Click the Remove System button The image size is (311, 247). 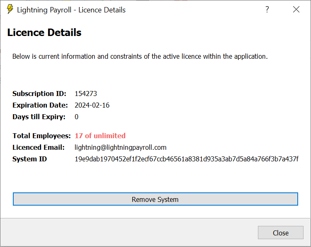[x=155, y=199]
